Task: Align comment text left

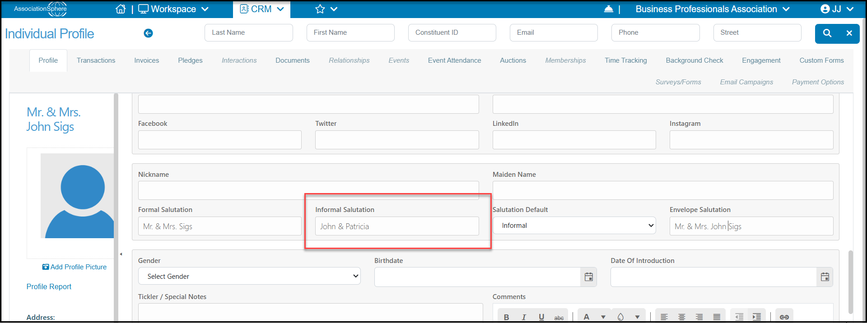Action: (x=664, y=317)
